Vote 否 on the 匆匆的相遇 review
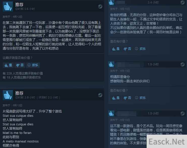 pyautogui.click(x=127, y=49)
